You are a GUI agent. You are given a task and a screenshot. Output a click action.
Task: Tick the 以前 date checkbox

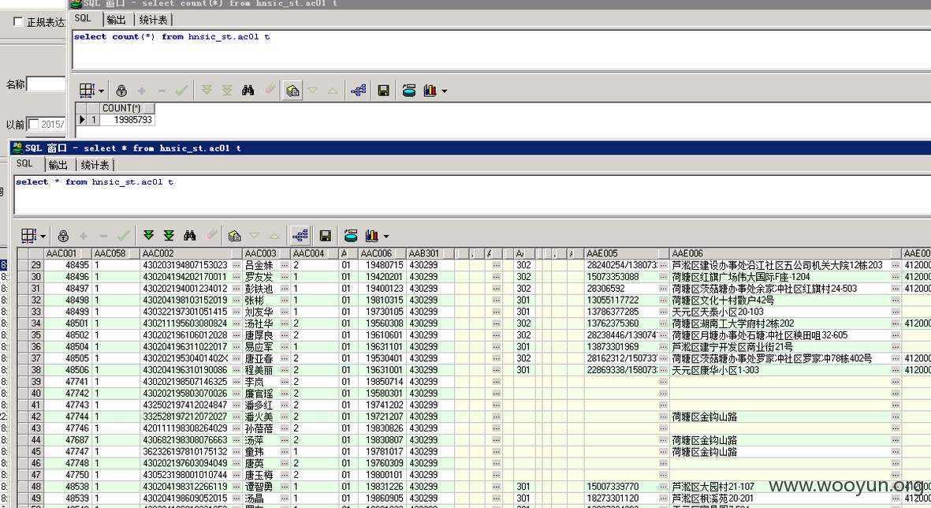(x=33, y=124)
